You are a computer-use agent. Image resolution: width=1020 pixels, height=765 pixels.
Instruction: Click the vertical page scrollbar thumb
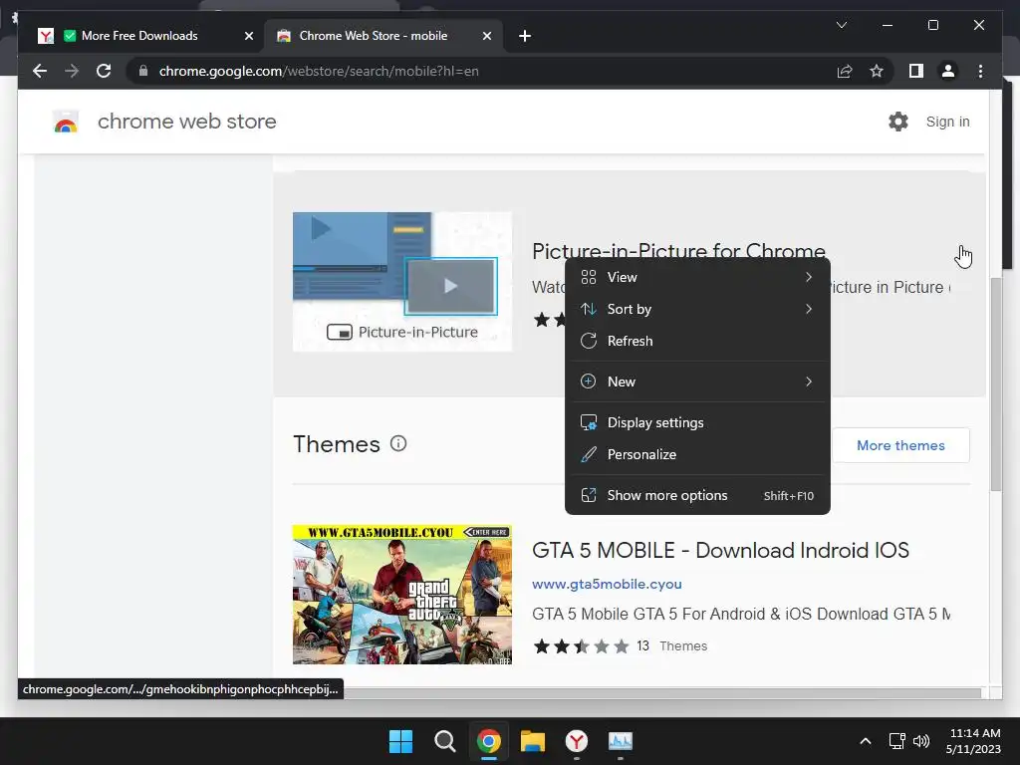[995, 383]
